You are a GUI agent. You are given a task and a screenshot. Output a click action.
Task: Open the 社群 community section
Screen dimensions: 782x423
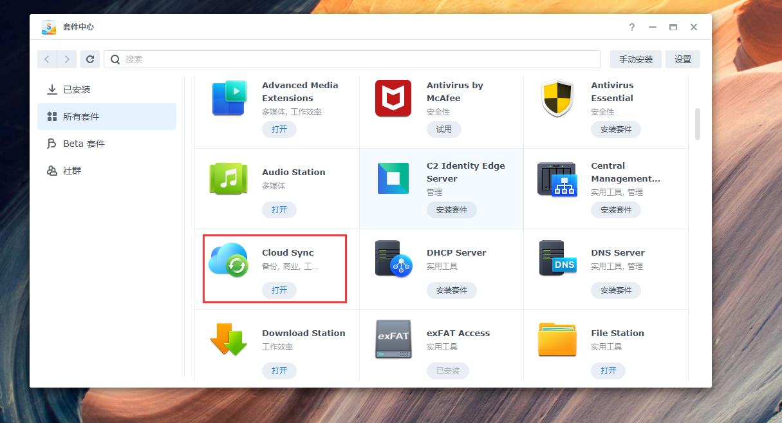tap(107, 171)
